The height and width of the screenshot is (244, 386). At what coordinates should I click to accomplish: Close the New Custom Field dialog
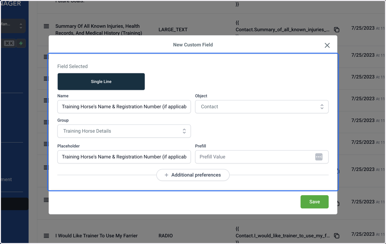click(x=327, y=45)
